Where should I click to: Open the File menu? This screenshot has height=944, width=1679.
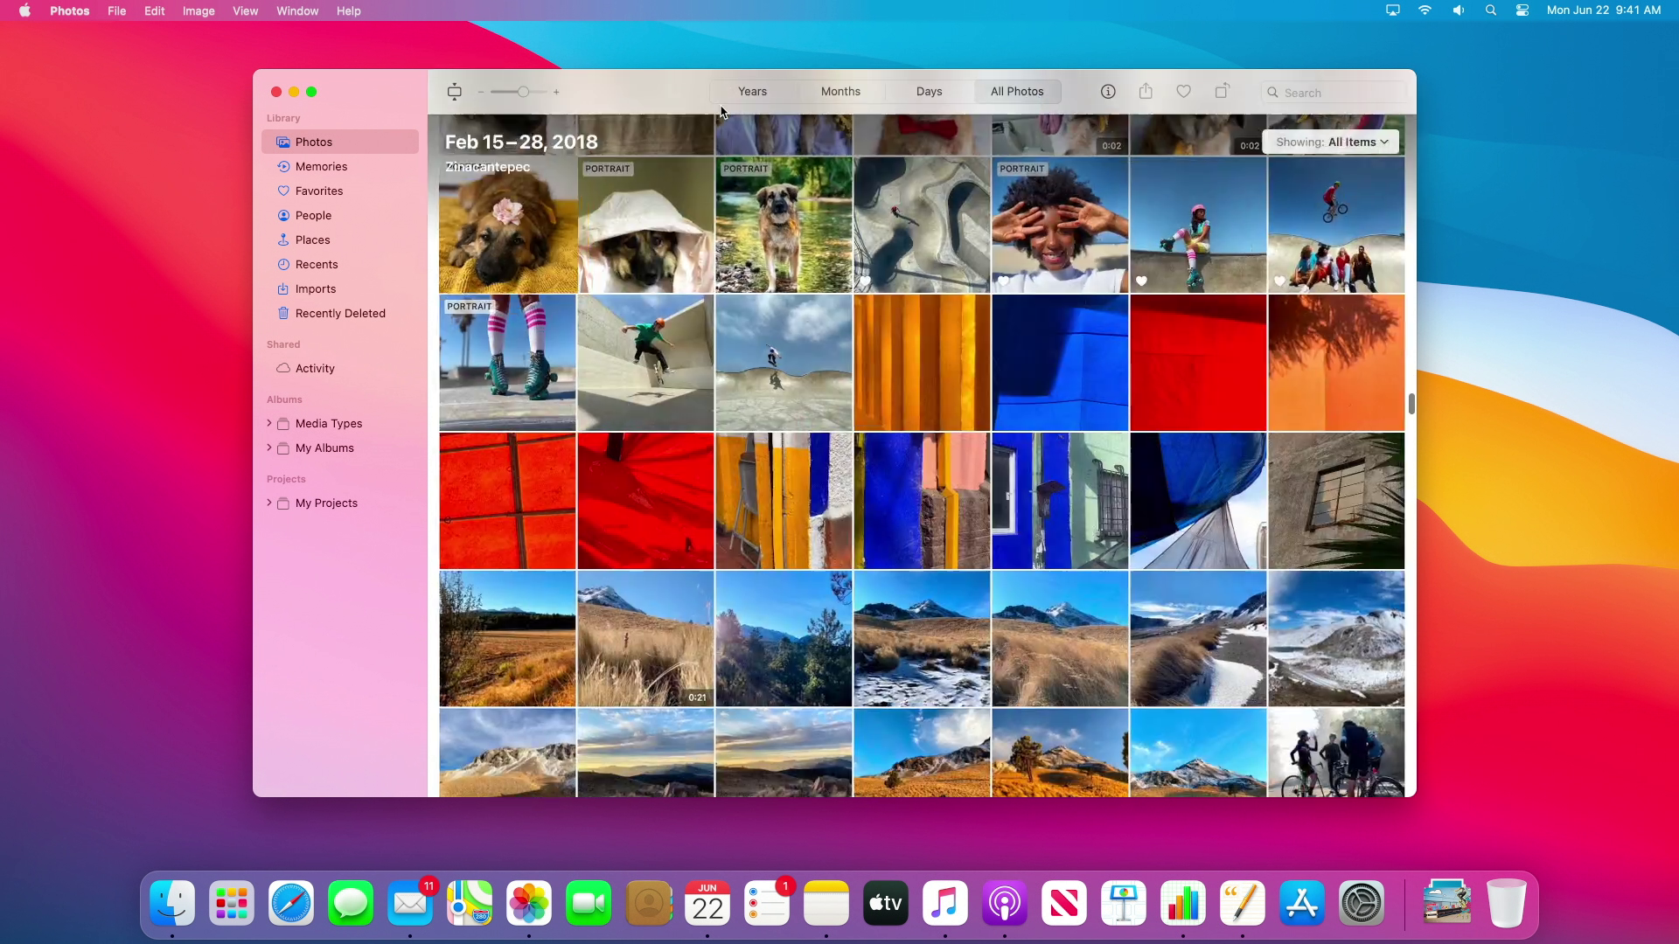[116, 10]
